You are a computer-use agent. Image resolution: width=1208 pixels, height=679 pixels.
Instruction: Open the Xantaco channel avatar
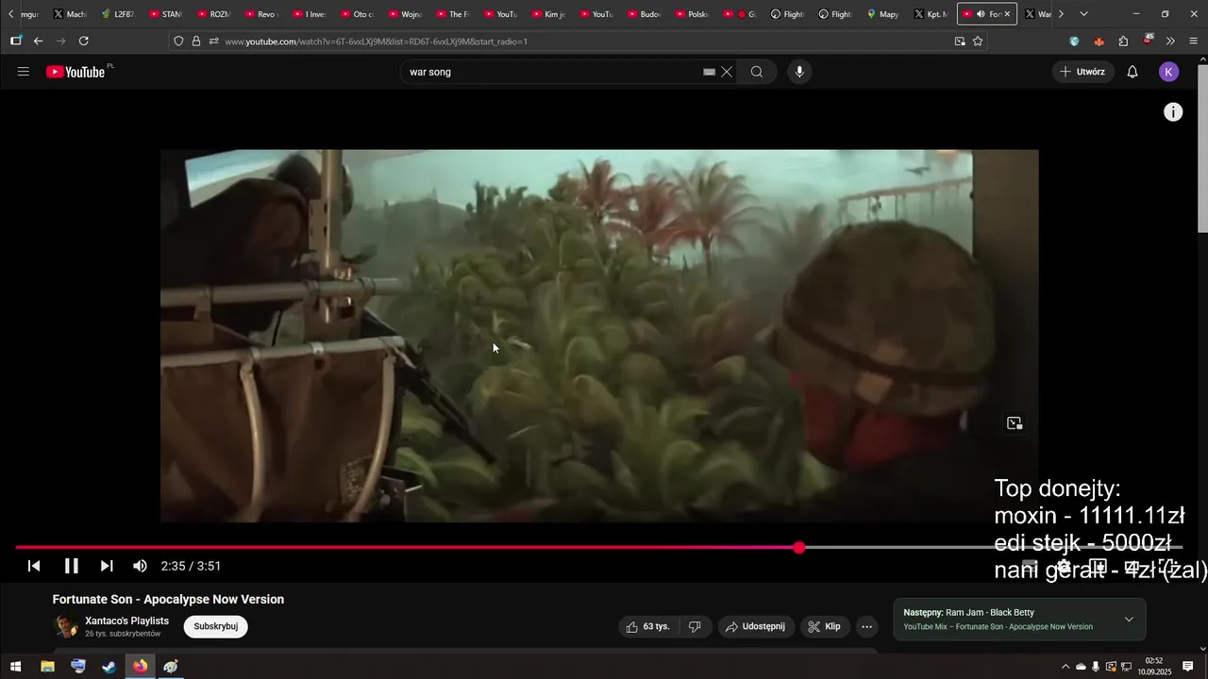66,626
